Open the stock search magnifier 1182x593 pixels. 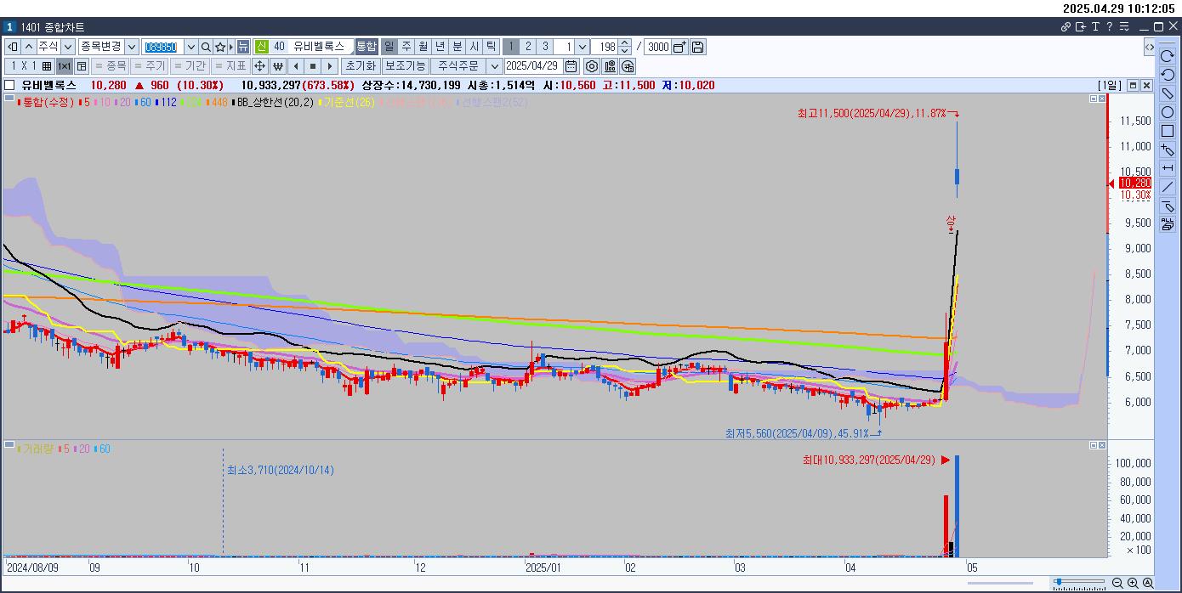pyautogui.click(x=206, y=47)
